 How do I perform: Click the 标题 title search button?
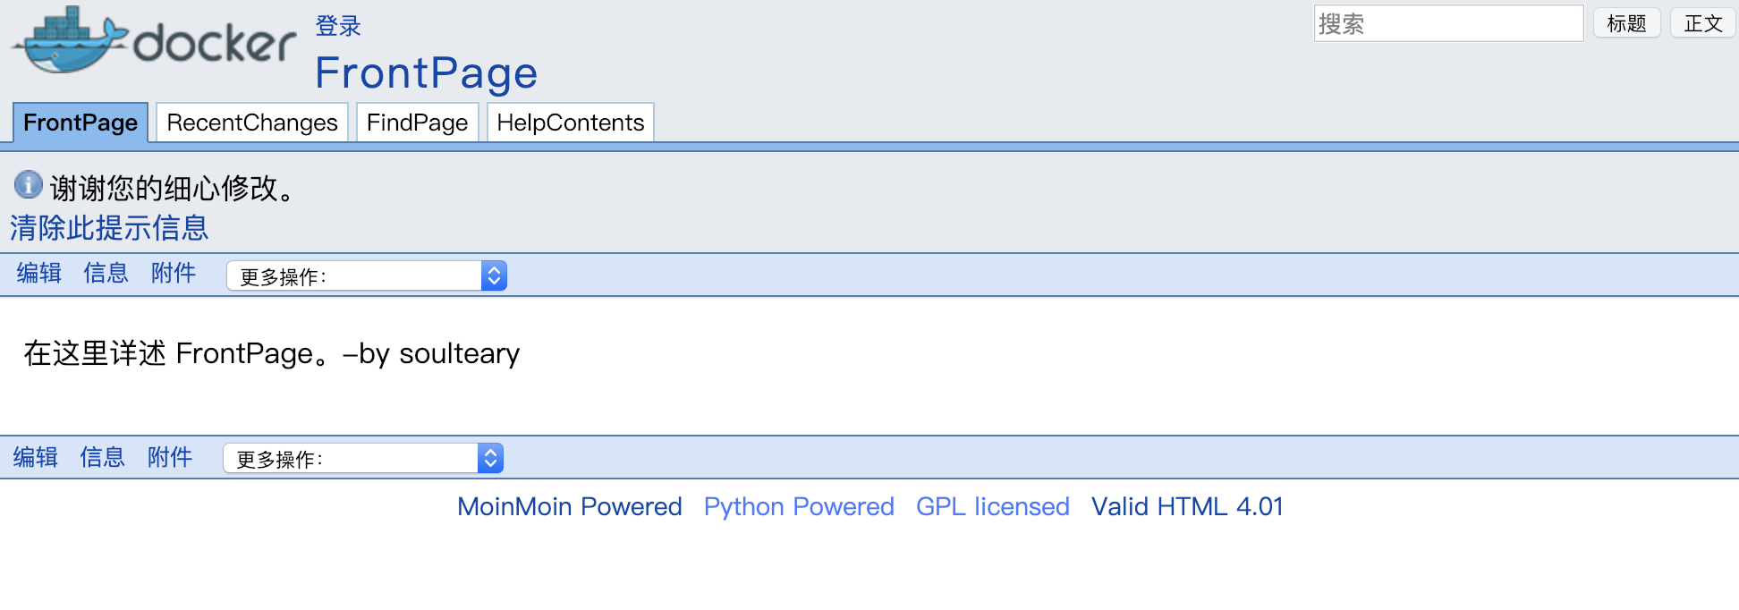1626,23
